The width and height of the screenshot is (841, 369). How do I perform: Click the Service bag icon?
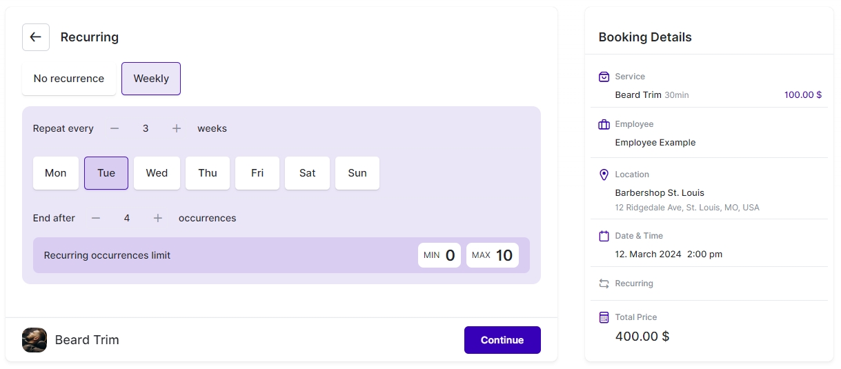(x=604, y=77)
